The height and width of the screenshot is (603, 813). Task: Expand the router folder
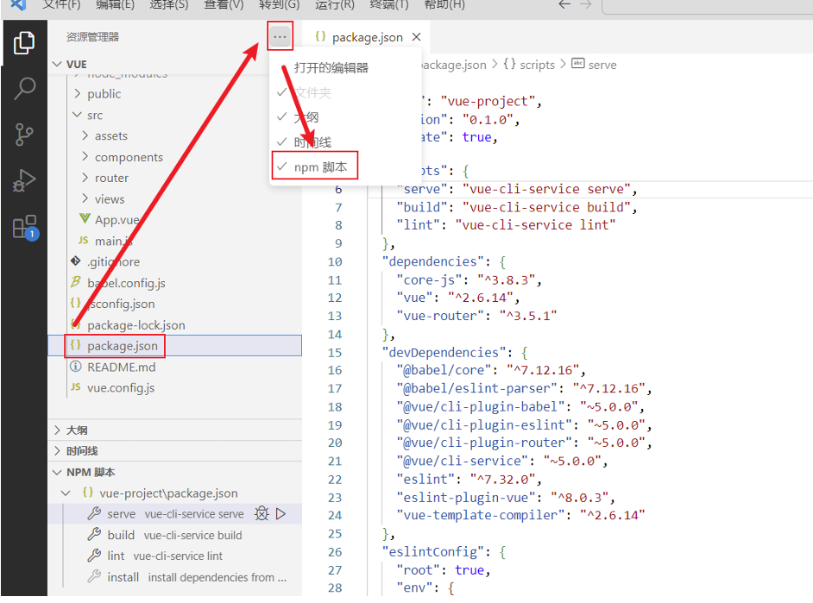click(x=85, y=177)
